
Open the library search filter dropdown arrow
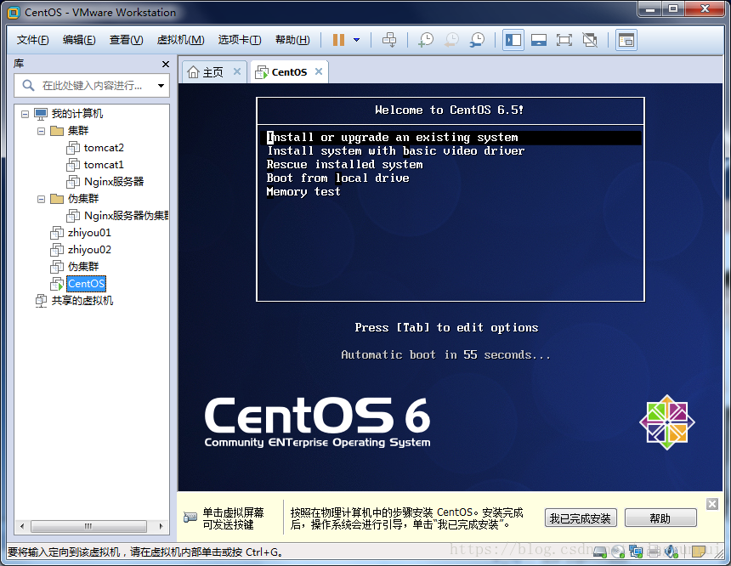click(x=161, y=85)
